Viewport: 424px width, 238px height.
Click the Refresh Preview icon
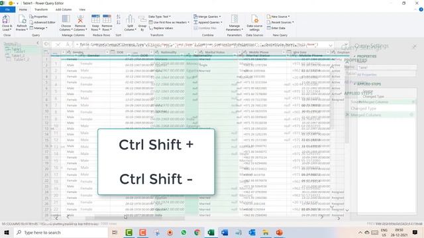point(22,22)
